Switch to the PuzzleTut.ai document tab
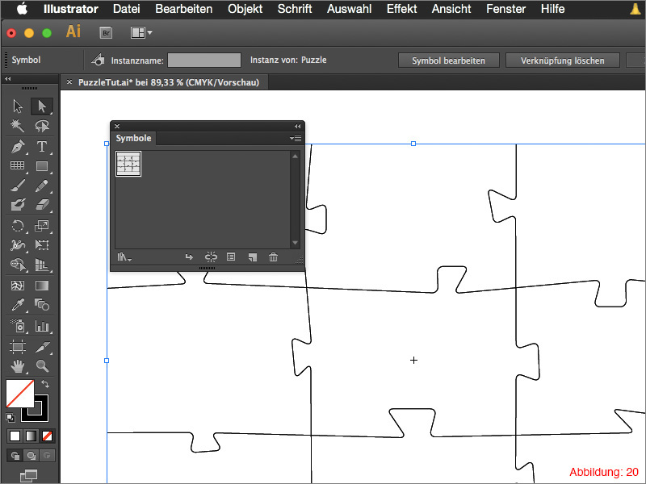Image resolution: width=646 pixels, height=484 pixels. coord(166,81)
